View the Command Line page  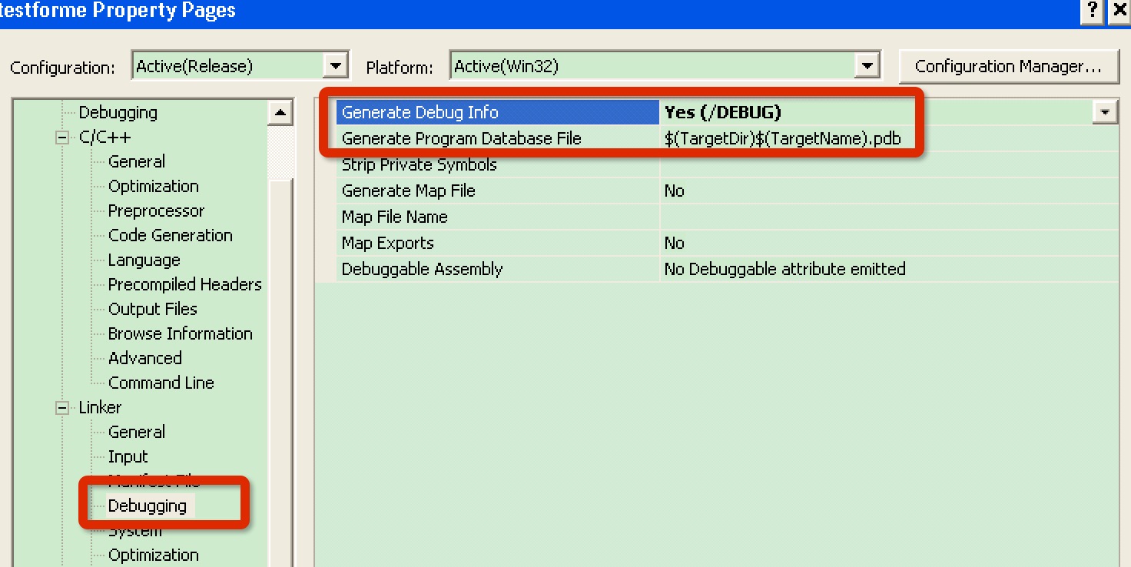coord(161,382)
